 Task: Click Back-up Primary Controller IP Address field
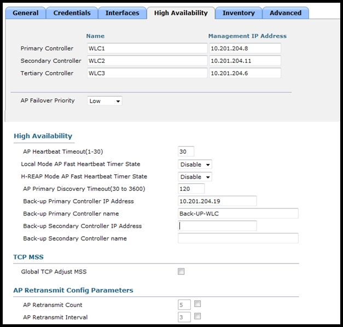point(217,201)
